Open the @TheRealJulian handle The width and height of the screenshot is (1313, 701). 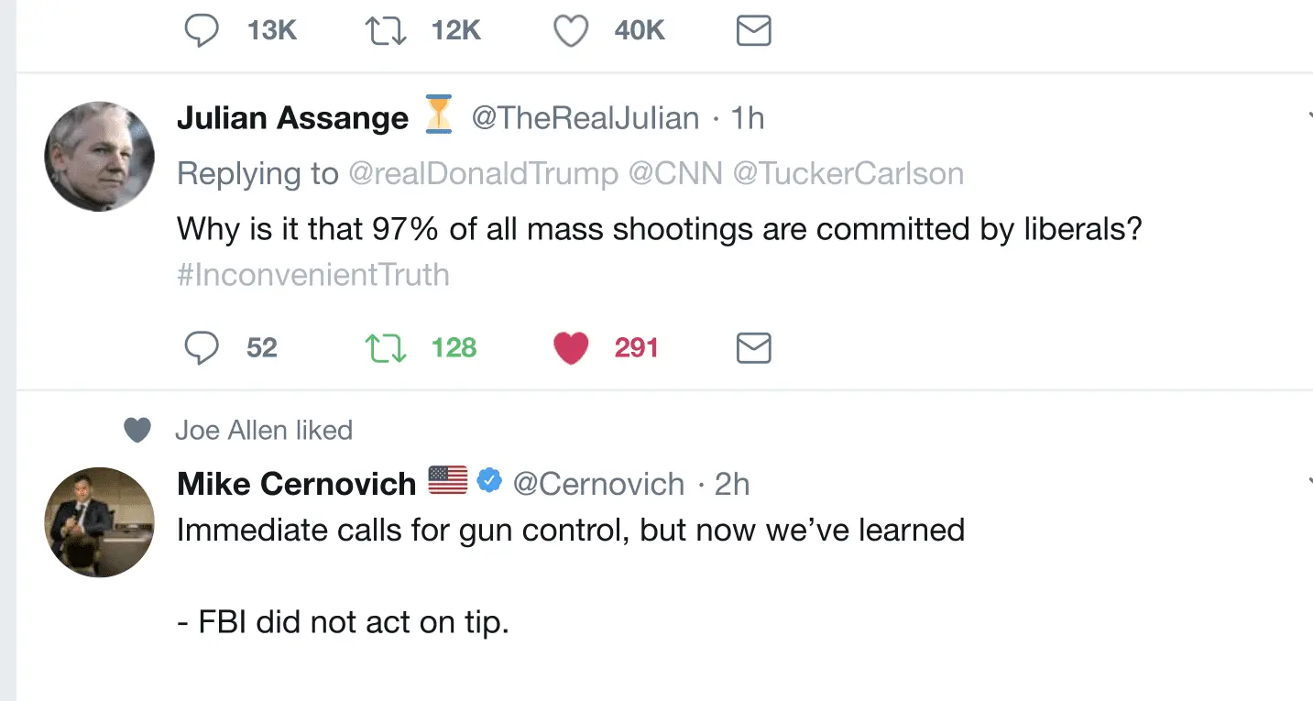click(x=585, y=118)
